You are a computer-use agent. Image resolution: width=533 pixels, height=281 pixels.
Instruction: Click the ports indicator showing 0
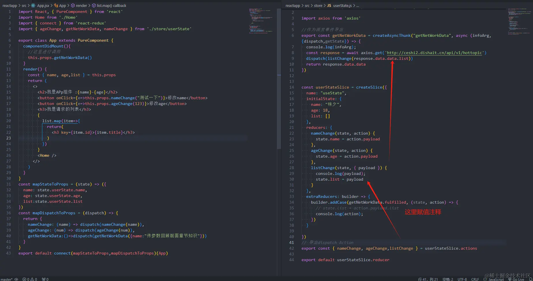tap(45, 279)
